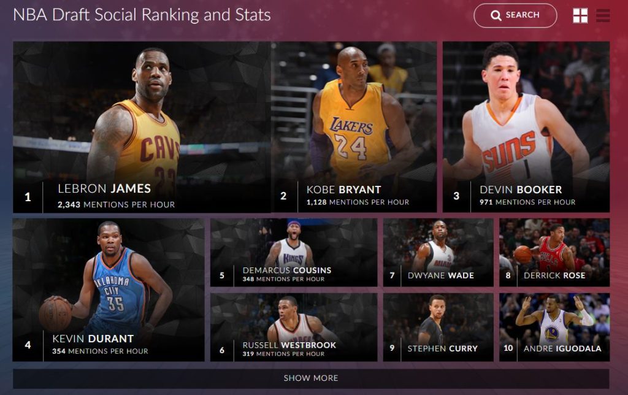Open Russell Westbrook player card
The width and height of the screenshot is (628, 395).
294,328
